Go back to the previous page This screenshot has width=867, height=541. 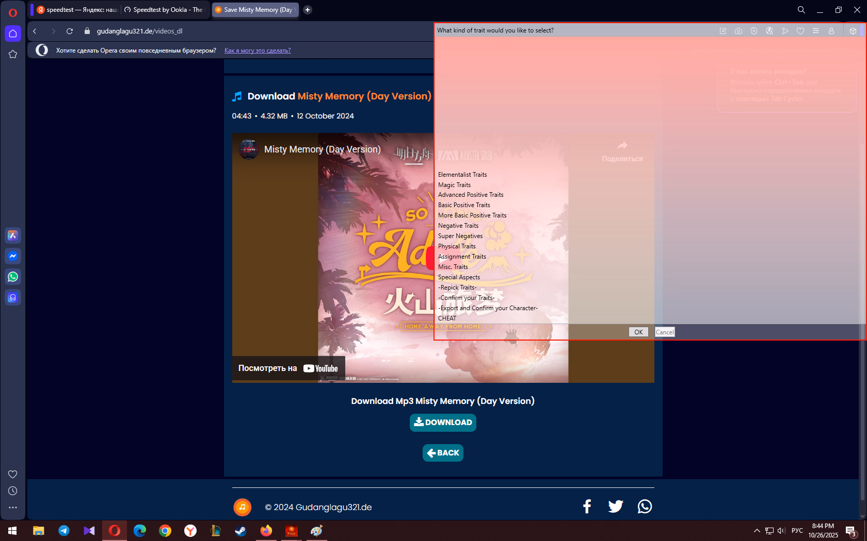click(x=35, y=31)
